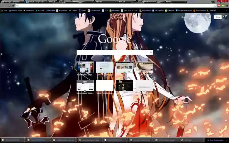Image resolution: width=229 pixels, height=143 pixels.
Task: Open the WinSuperSite bookmark
Action: (x=158, y=10)
